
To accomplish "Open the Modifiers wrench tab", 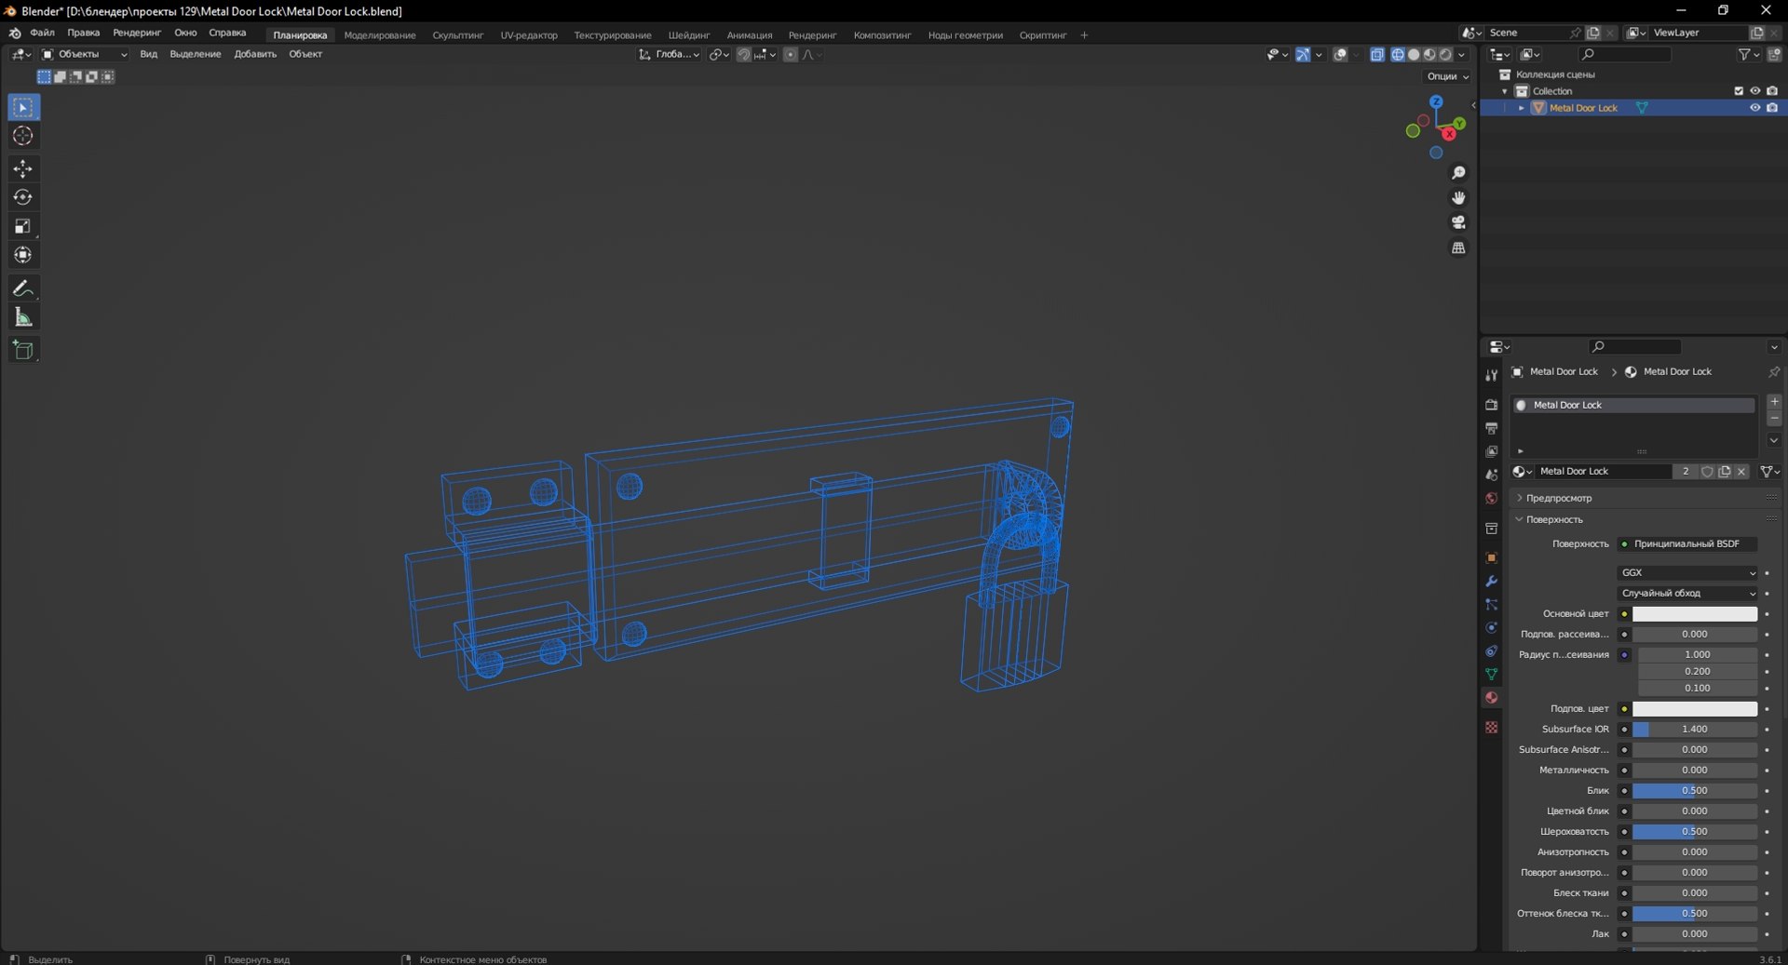I will pos(1491,581).
